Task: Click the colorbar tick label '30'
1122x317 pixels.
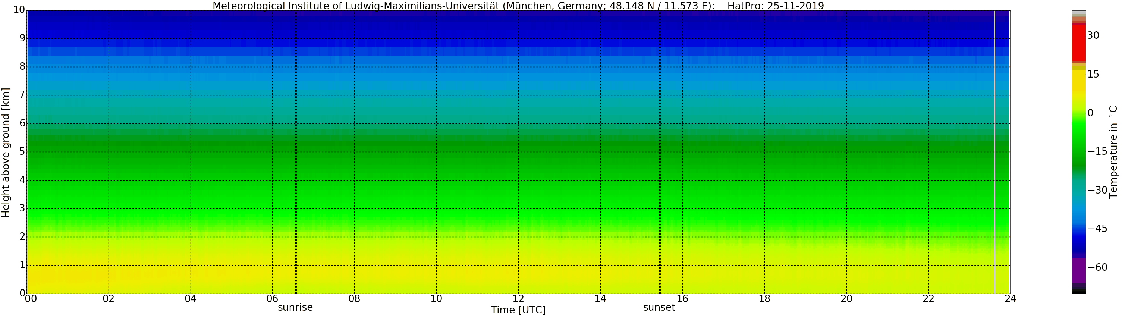Action: coord(1093,35)
